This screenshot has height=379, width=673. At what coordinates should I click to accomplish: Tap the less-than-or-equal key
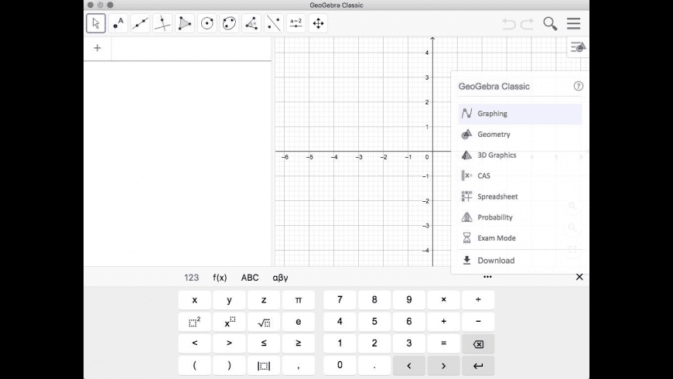coord(264,343)
